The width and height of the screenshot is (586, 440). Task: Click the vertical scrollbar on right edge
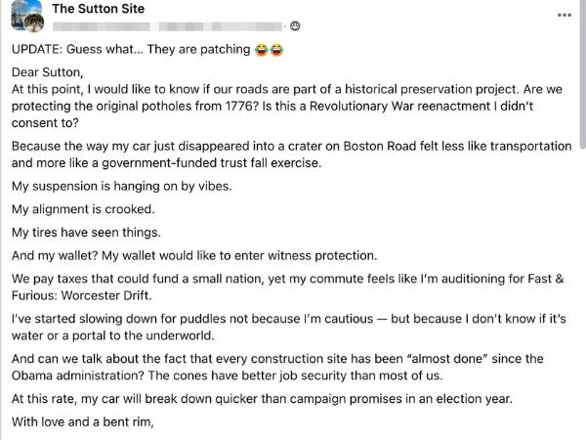[581, 98]
